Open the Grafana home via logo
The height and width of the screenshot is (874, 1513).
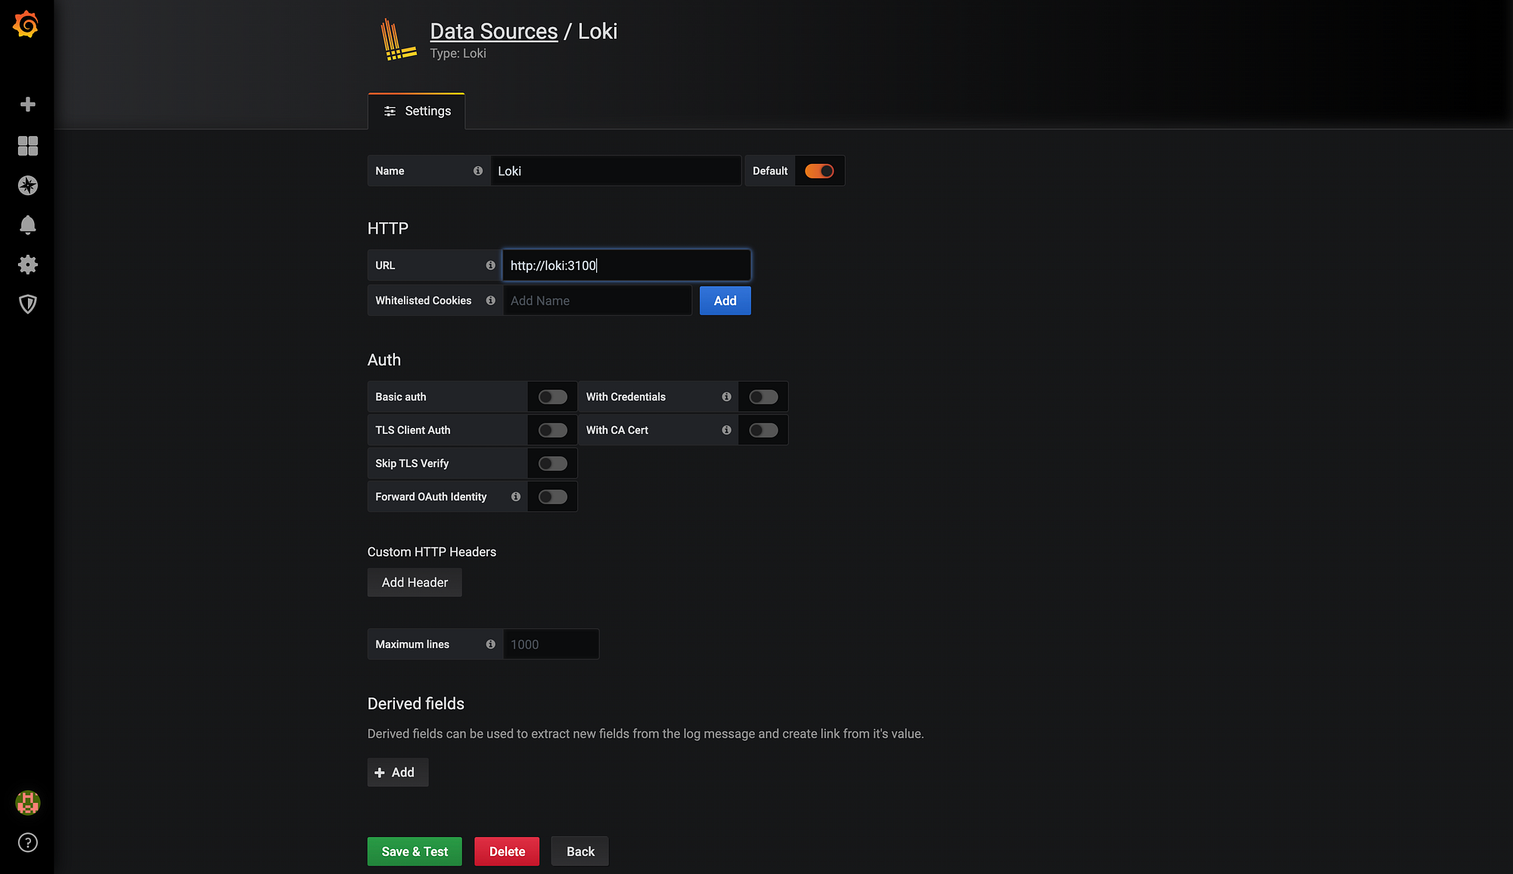click(26, 24)
